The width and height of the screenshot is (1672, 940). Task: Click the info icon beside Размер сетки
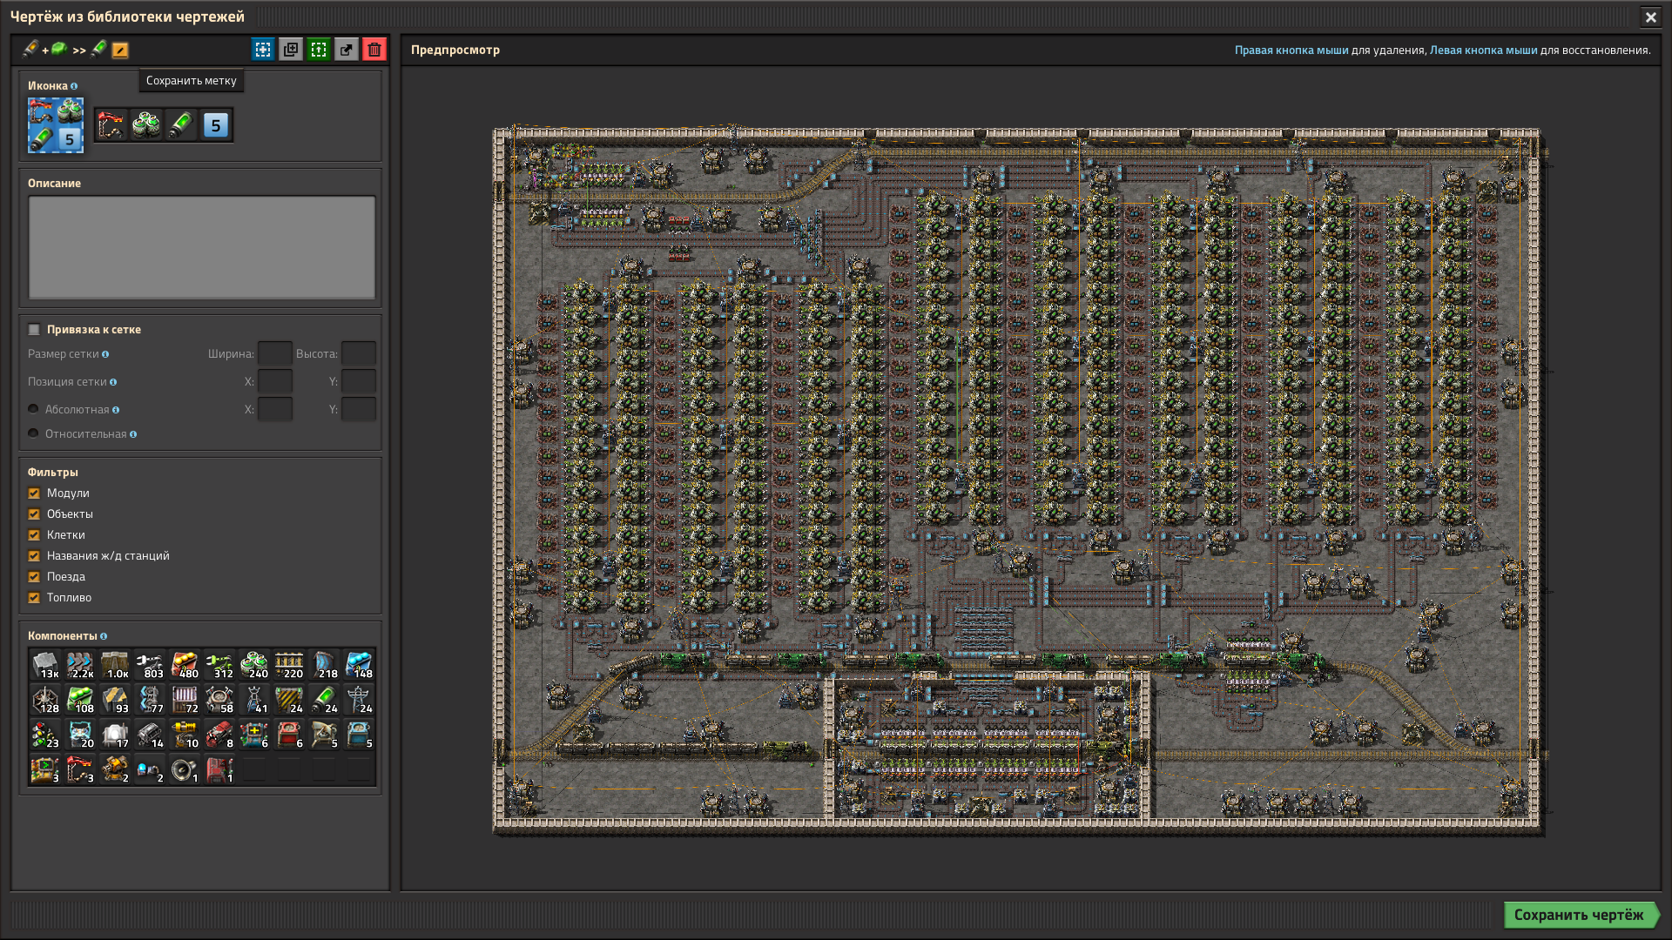click(105, 354)
